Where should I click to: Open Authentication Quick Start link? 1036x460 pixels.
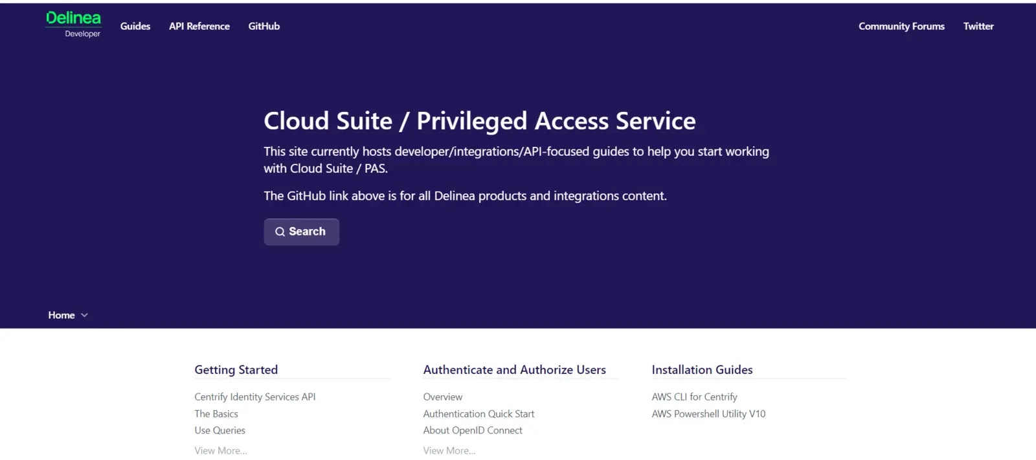479,413
